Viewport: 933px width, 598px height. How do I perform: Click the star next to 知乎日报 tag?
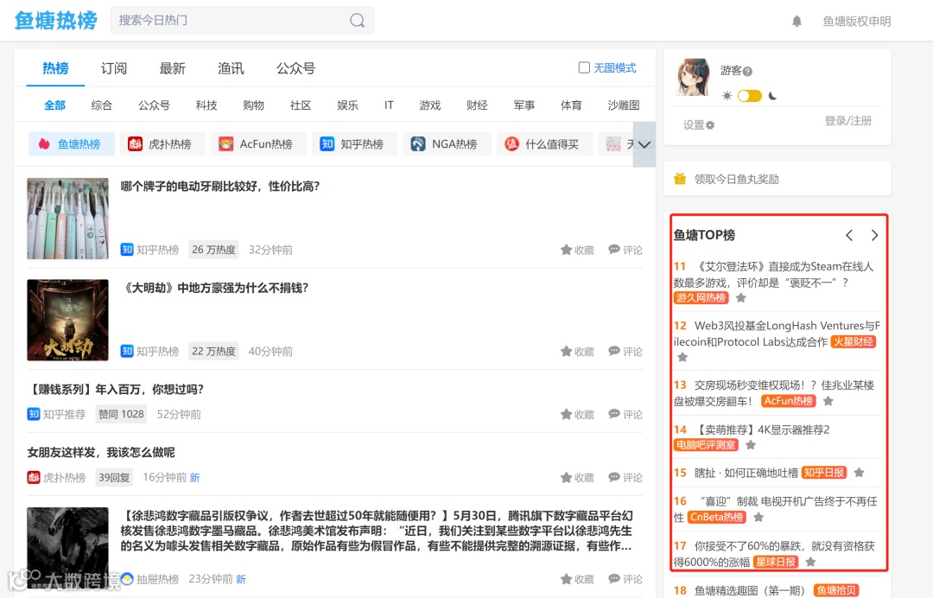point(859,473)
